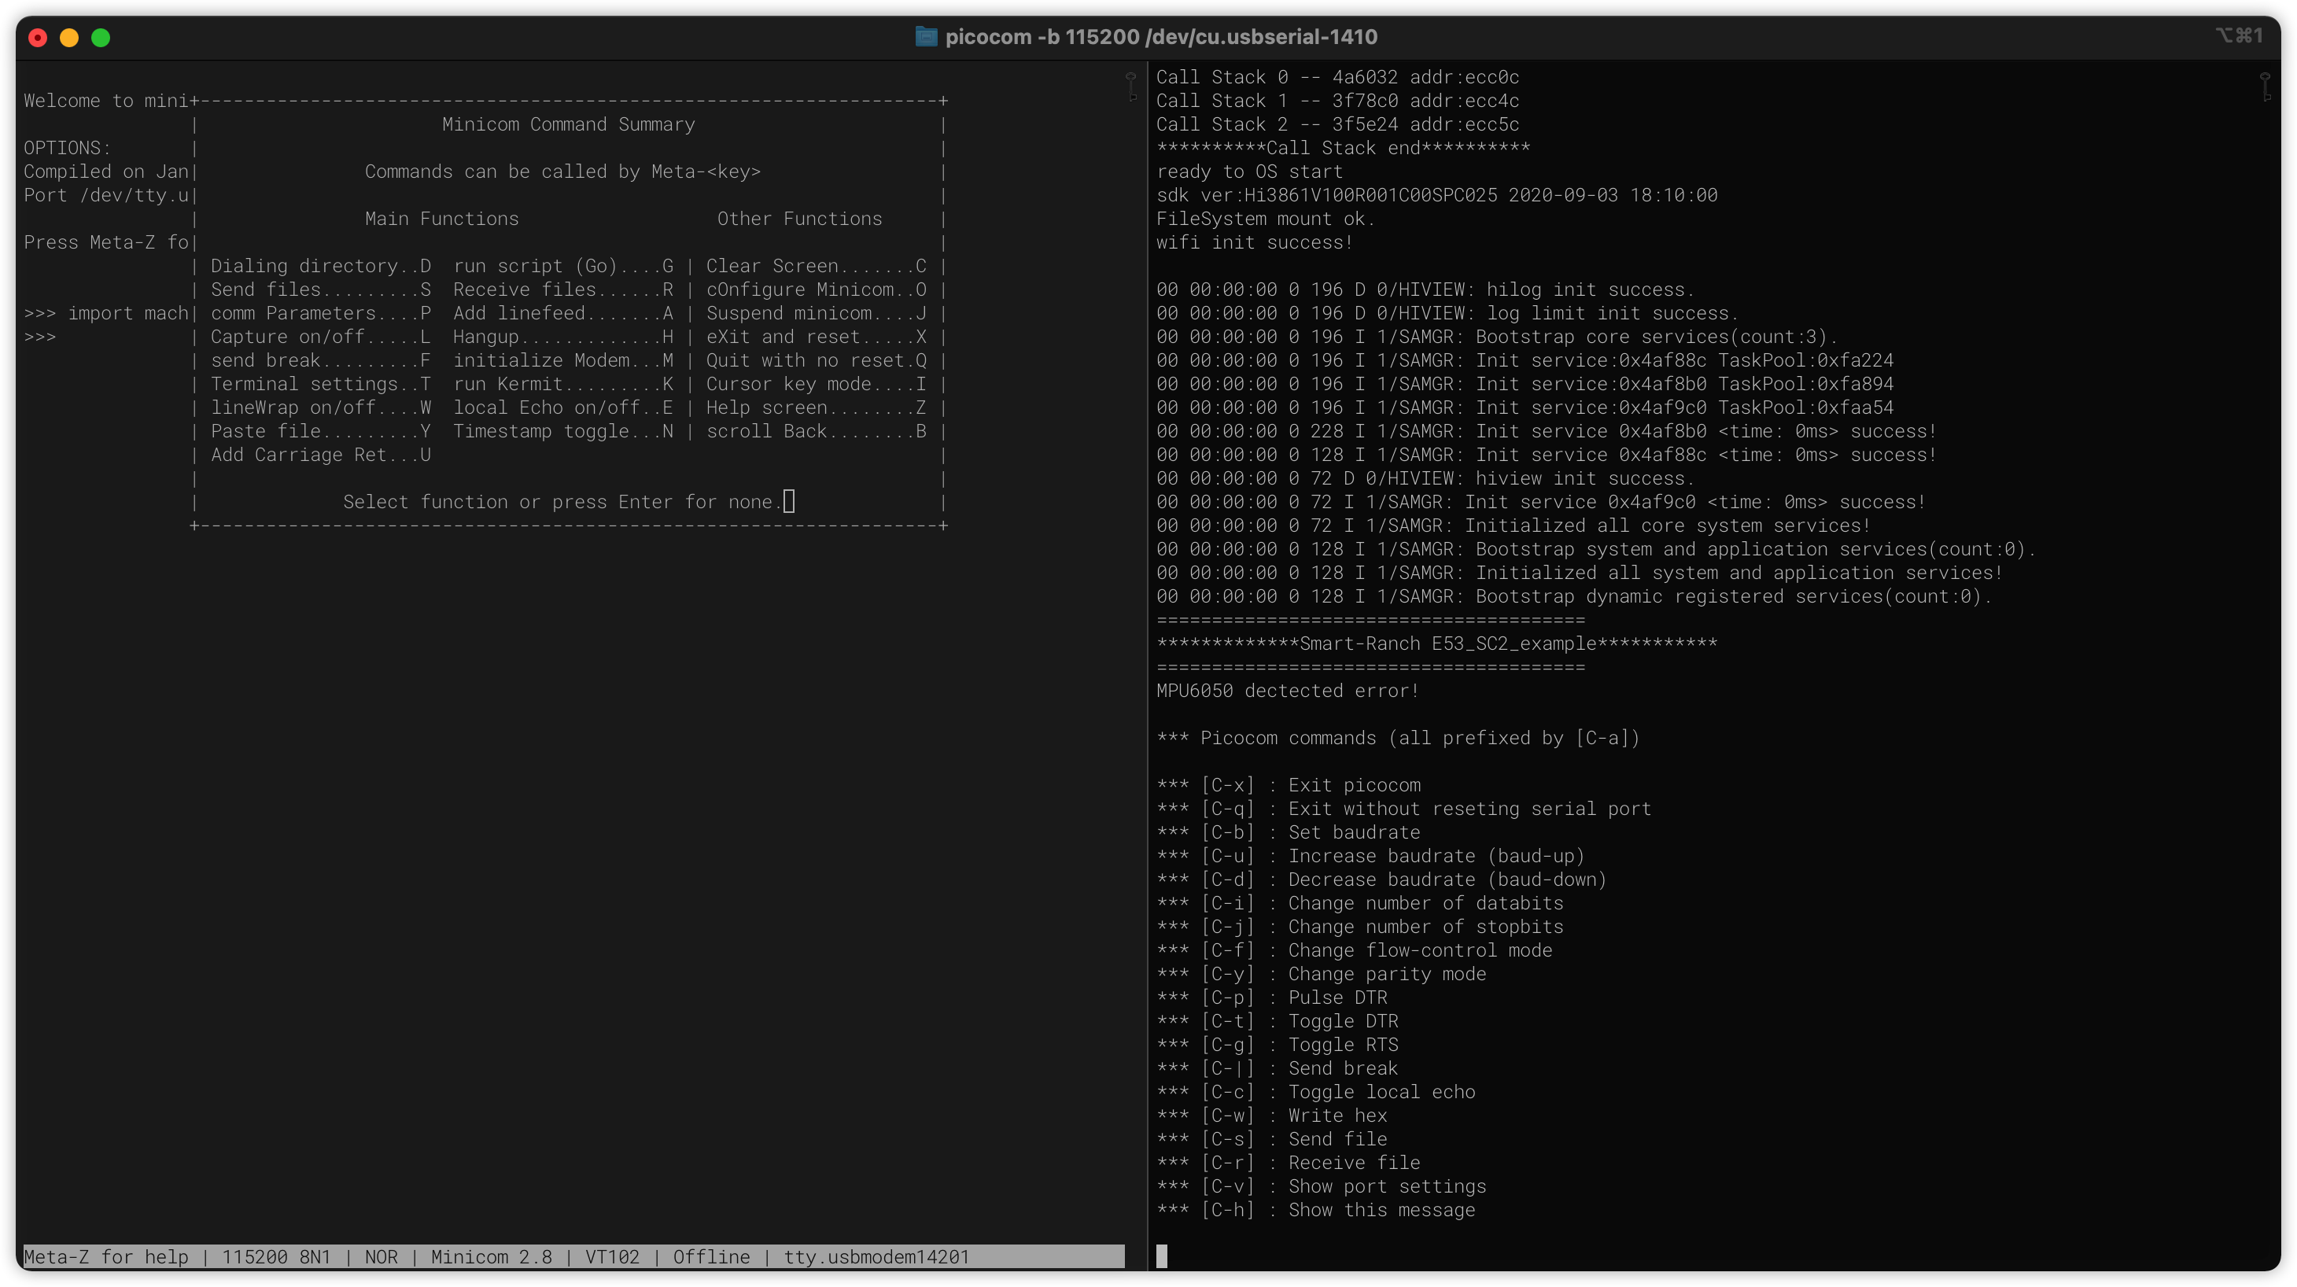
Task: Click the 'Receive files......R' entry
Action: pos(563,289)
